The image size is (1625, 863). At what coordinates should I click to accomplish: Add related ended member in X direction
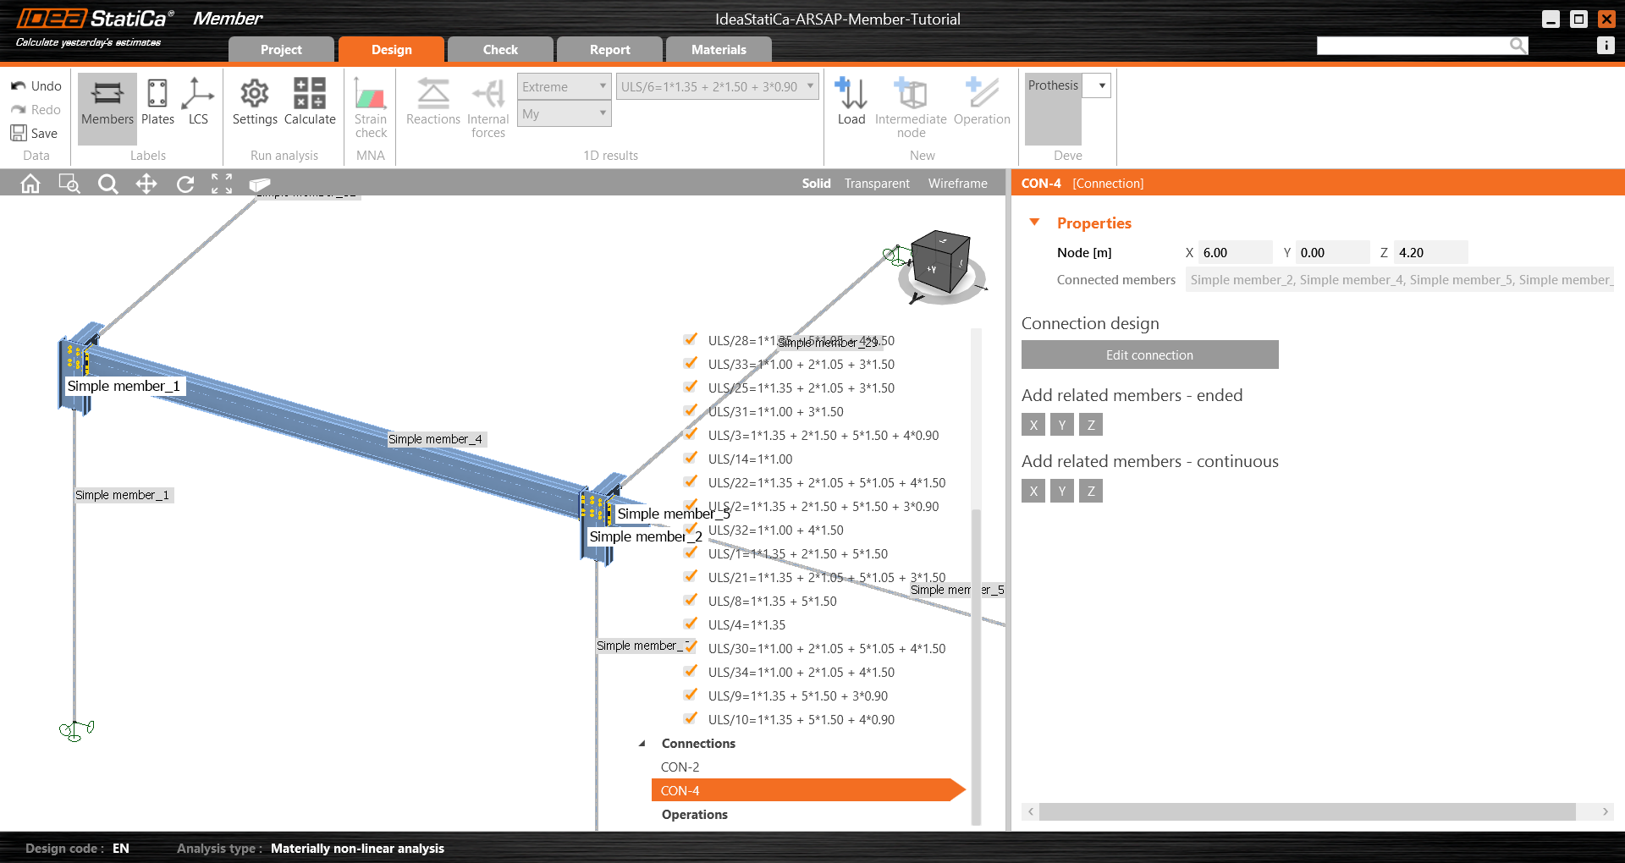[1033, 424]
